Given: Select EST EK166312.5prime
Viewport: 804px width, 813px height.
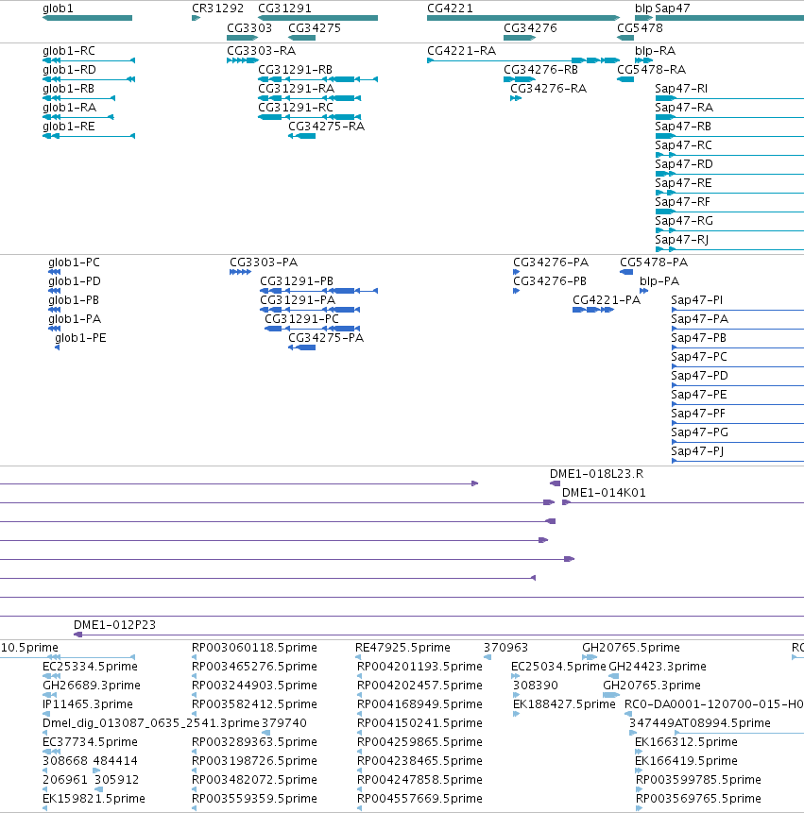Looking at the screenshot, I should [686, 742].
